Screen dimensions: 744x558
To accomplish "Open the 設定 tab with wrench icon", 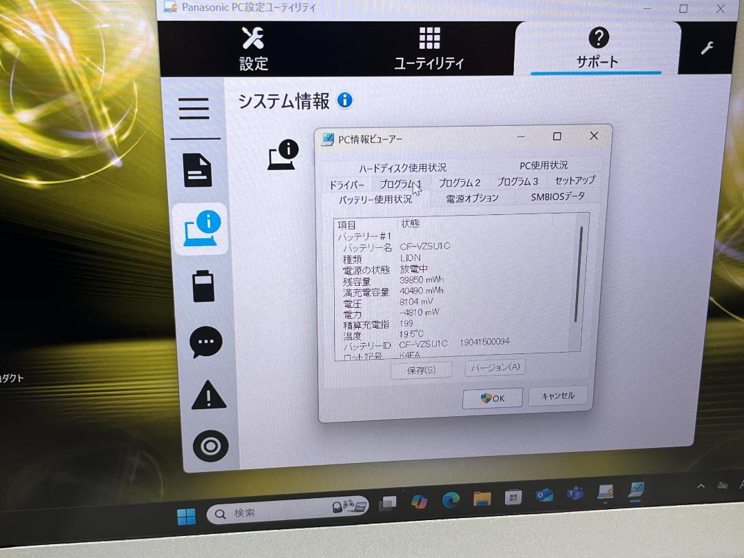I will tap(254, 49).
